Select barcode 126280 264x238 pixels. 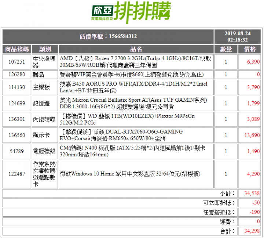point(17,75)
